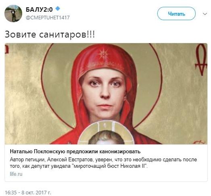Open the tweet timestamp 16:35 - 8 окт. 2017
This screenshot has width=211, height=196.
[28, 192]
